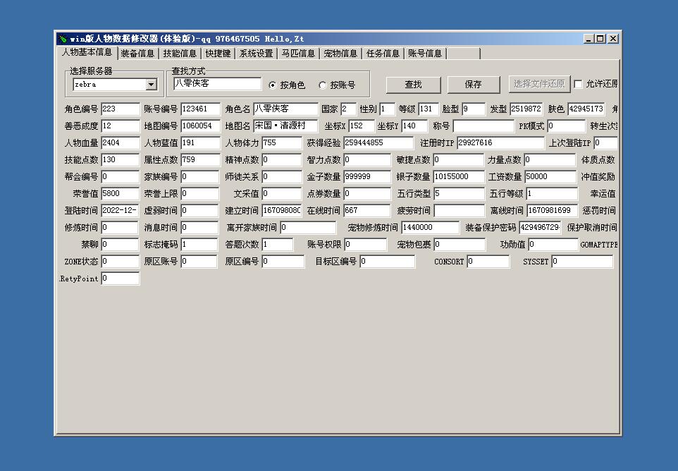
Task: Click the app icon in the title bar
Action: click(x=63, y=39)
